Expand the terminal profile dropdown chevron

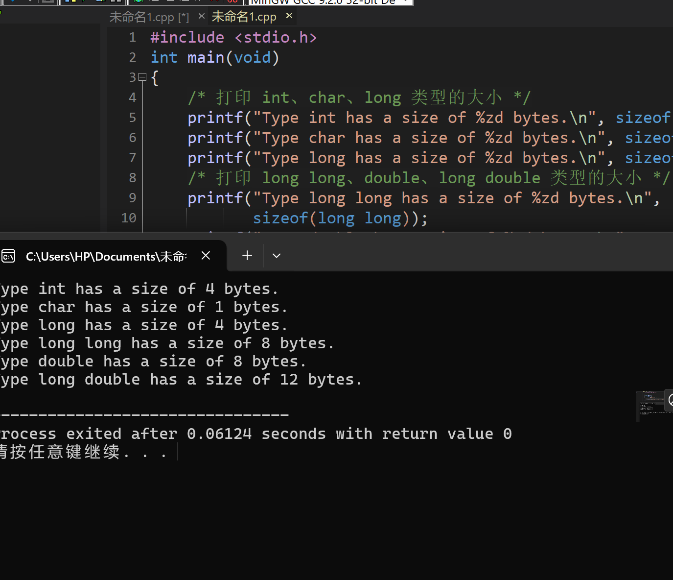pyautogui.click(x=277, y=255)
